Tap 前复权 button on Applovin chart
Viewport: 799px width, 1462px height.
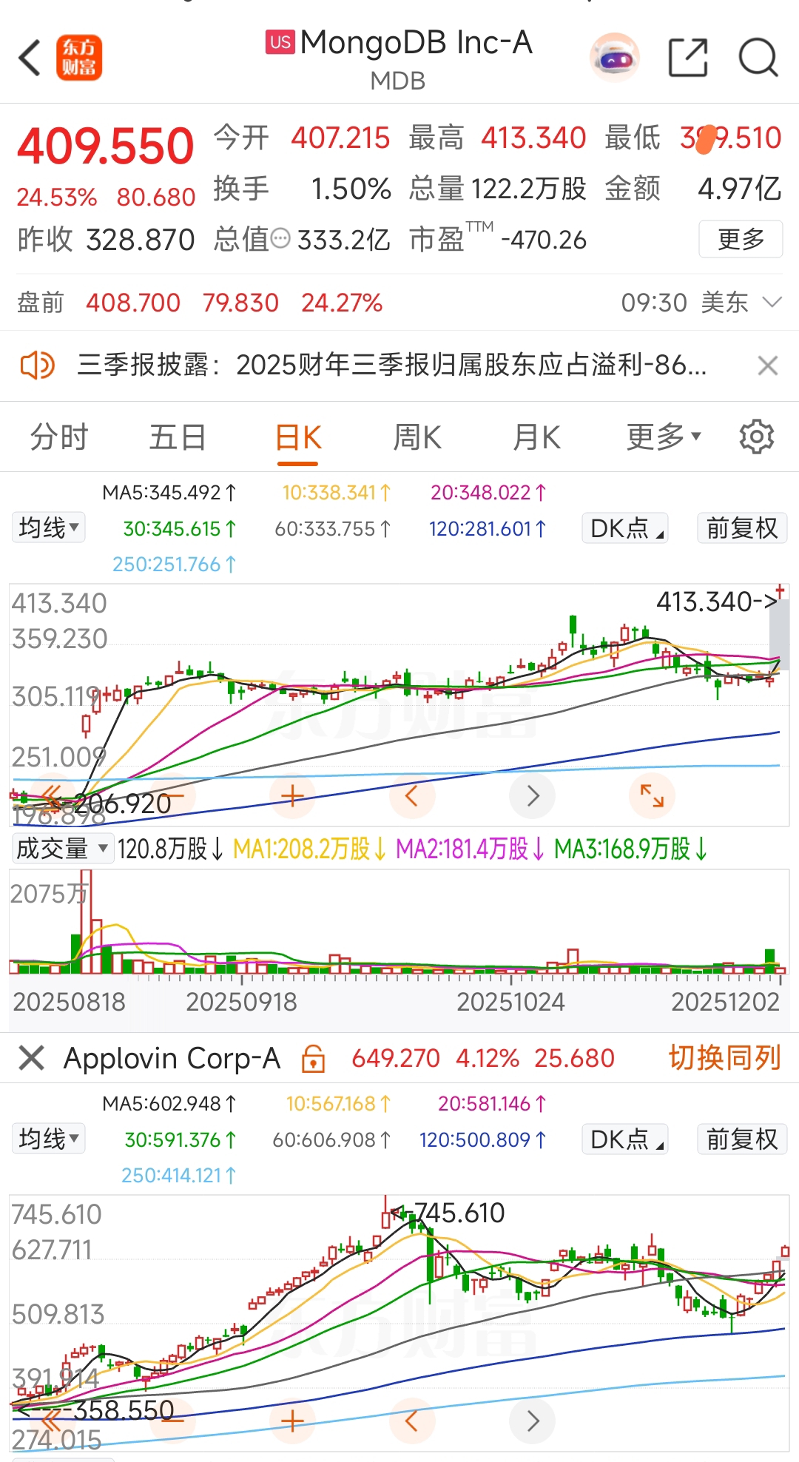(x=742, y=1139)
